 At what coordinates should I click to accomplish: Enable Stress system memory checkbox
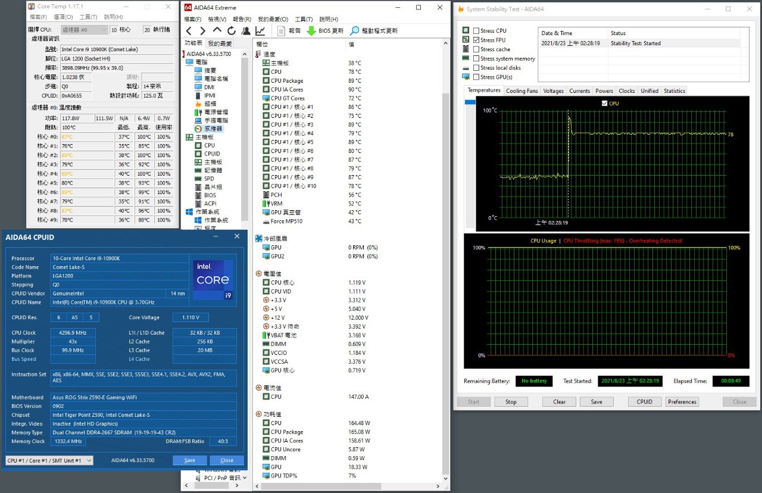pyautogui.click(x=476, y=58)
